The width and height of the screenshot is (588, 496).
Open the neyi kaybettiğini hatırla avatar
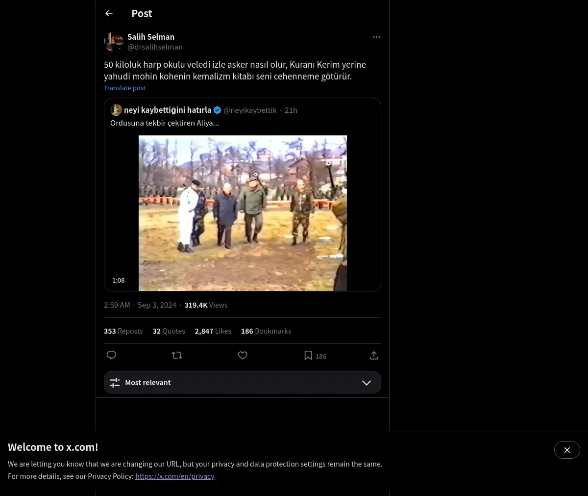click(x=116, y=110)
